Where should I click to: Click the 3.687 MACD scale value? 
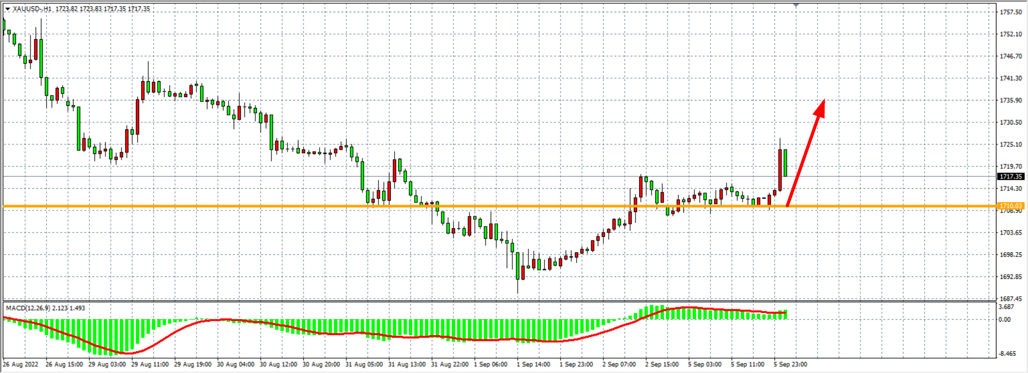pos(1006,307)
